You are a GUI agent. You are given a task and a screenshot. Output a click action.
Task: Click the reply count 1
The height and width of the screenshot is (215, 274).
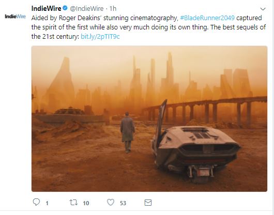click(47, 203)
